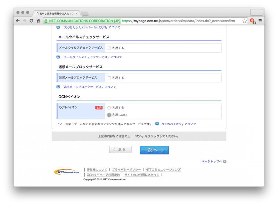Click the blue 次へ next button

[154, 150]
